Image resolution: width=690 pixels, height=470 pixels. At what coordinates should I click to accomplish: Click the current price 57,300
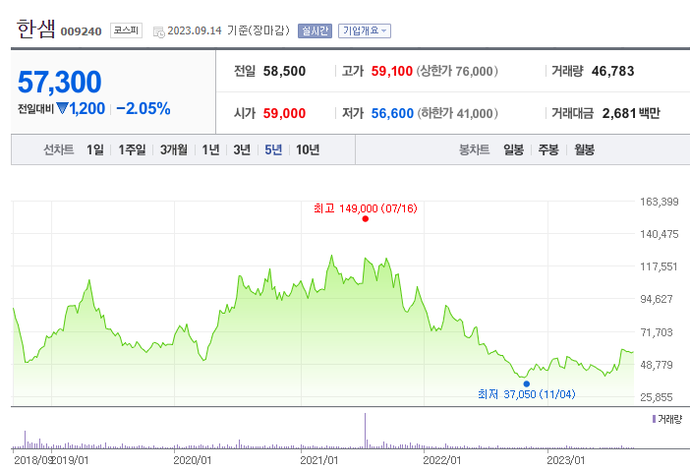pyautogui.click(x=59, y=83)
